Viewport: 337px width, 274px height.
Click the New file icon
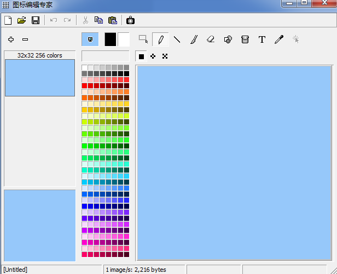click(8, 20)
